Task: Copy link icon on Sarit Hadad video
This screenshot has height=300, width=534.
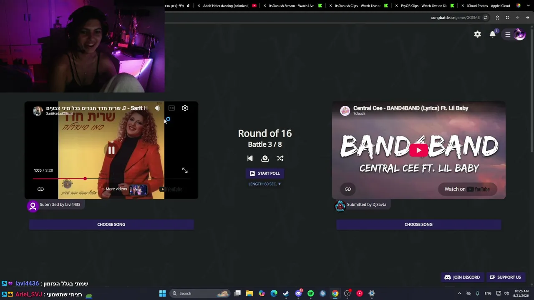Action: tap(40, 189)
